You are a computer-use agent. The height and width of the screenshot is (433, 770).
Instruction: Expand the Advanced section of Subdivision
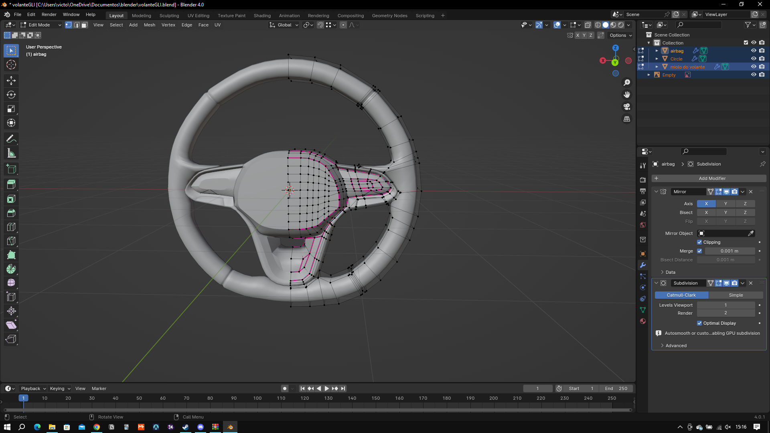click(x=676, y=346)
